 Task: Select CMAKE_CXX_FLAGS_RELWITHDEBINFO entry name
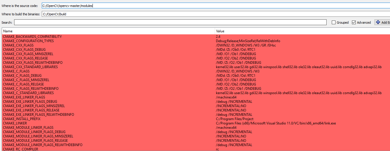33,63
